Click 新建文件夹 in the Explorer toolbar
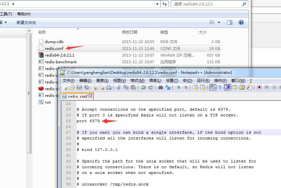281x188 pixels. 26,22
